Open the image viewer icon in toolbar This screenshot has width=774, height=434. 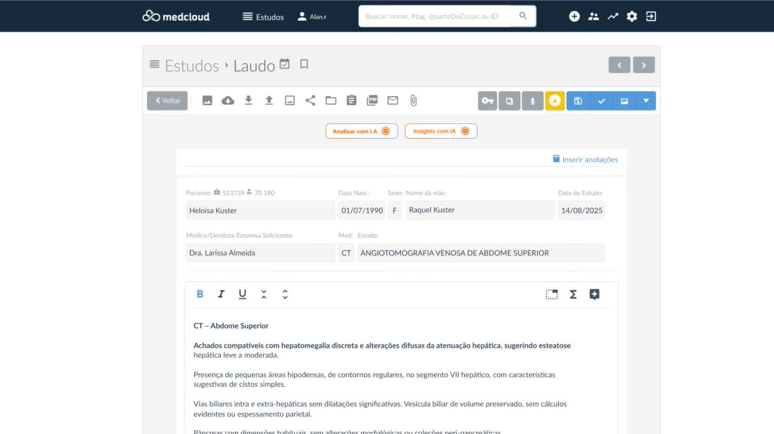207,100
